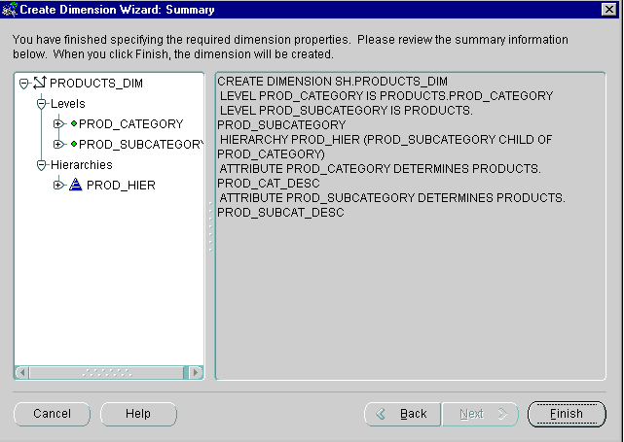The height and width of the screenshot is (442, 624).
Task: Expand the PROD_CATEGORY level node
Action: pyautogui.click(x=58, y=124)
